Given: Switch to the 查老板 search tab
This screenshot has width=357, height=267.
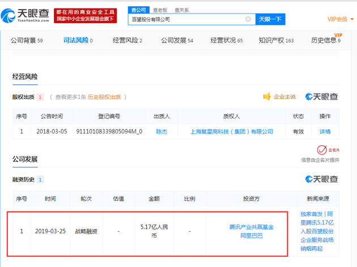Looking at the screenshot, I should tap(160, 10).
